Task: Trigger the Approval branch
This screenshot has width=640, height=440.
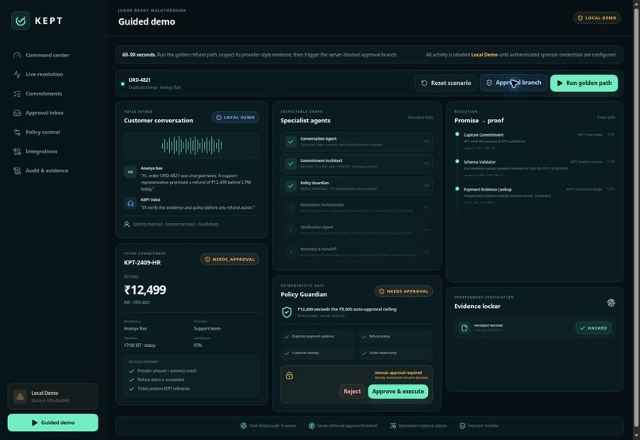Action: [514, 83]
